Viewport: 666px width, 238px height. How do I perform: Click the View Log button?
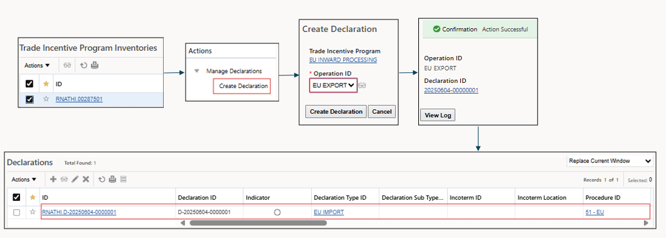click(438, 115)
